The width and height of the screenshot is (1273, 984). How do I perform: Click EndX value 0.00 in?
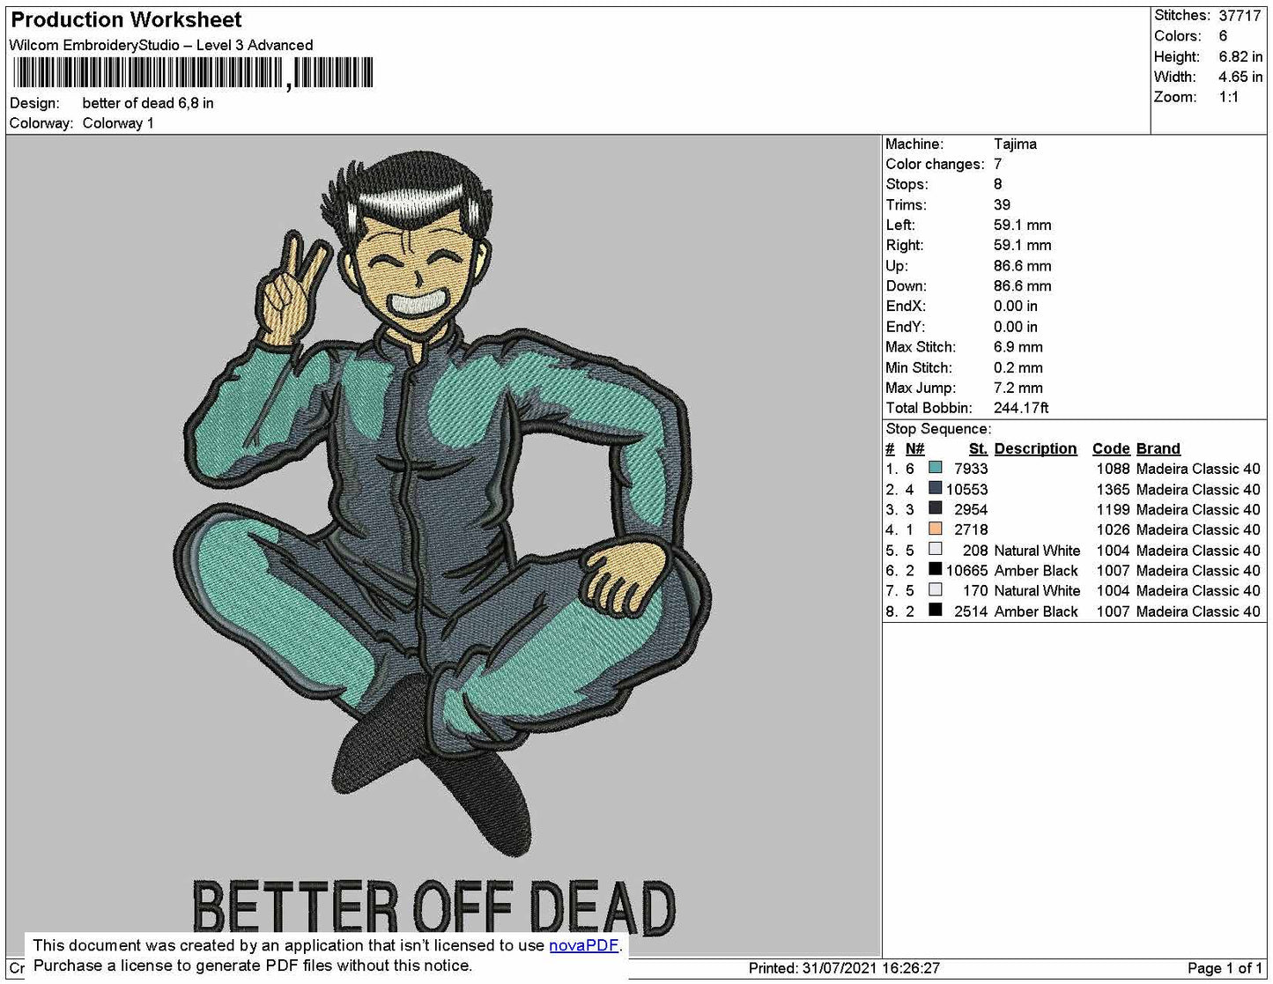[1015, 306]
